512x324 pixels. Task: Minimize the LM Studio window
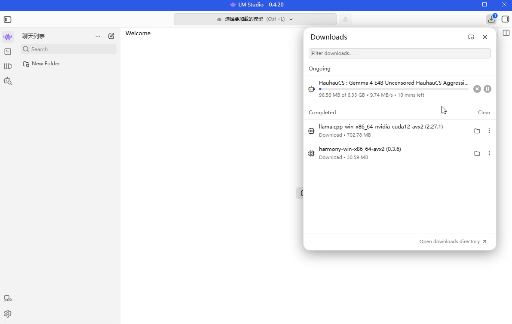465,5
